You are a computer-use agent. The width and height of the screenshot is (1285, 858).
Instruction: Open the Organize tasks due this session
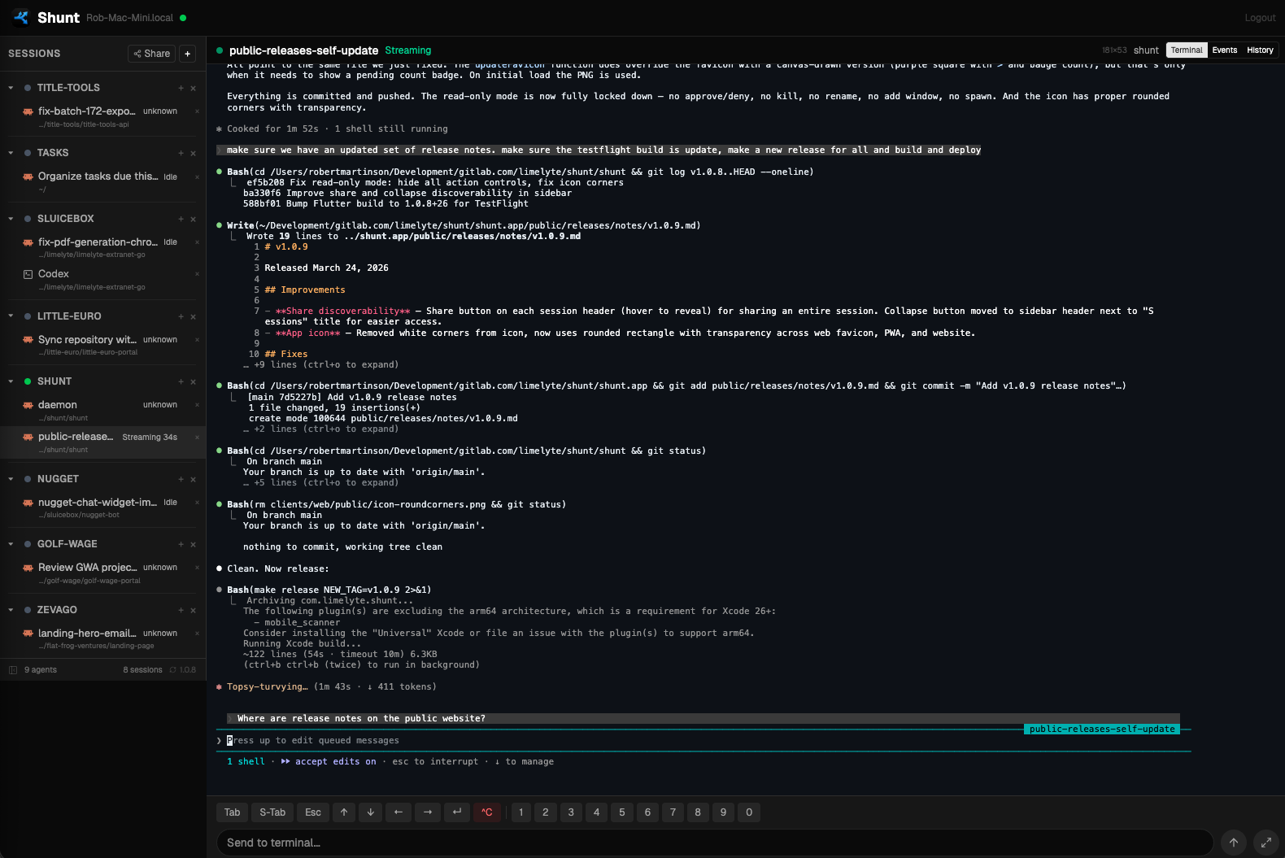(102, 182)
